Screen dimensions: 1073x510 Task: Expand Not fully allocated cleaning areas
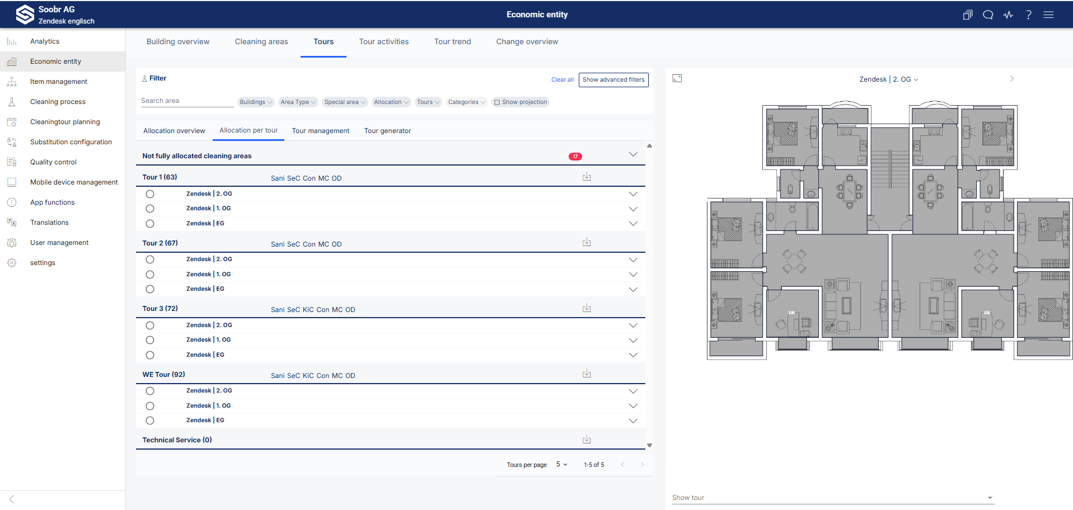tap(633, 155)
